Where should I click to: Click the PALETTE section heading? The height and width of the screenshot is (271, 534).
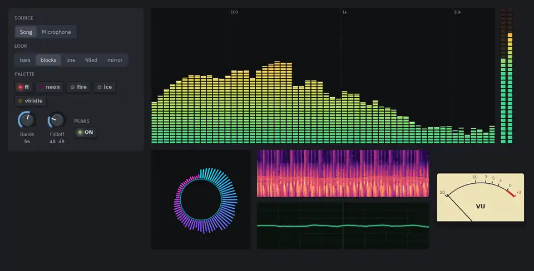24,74
